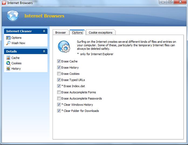This screenshot has width=188, height=145.
Task: Click the Options icon in Internet Cleaner
Action: pyautogui.click(x=8, y=38)
